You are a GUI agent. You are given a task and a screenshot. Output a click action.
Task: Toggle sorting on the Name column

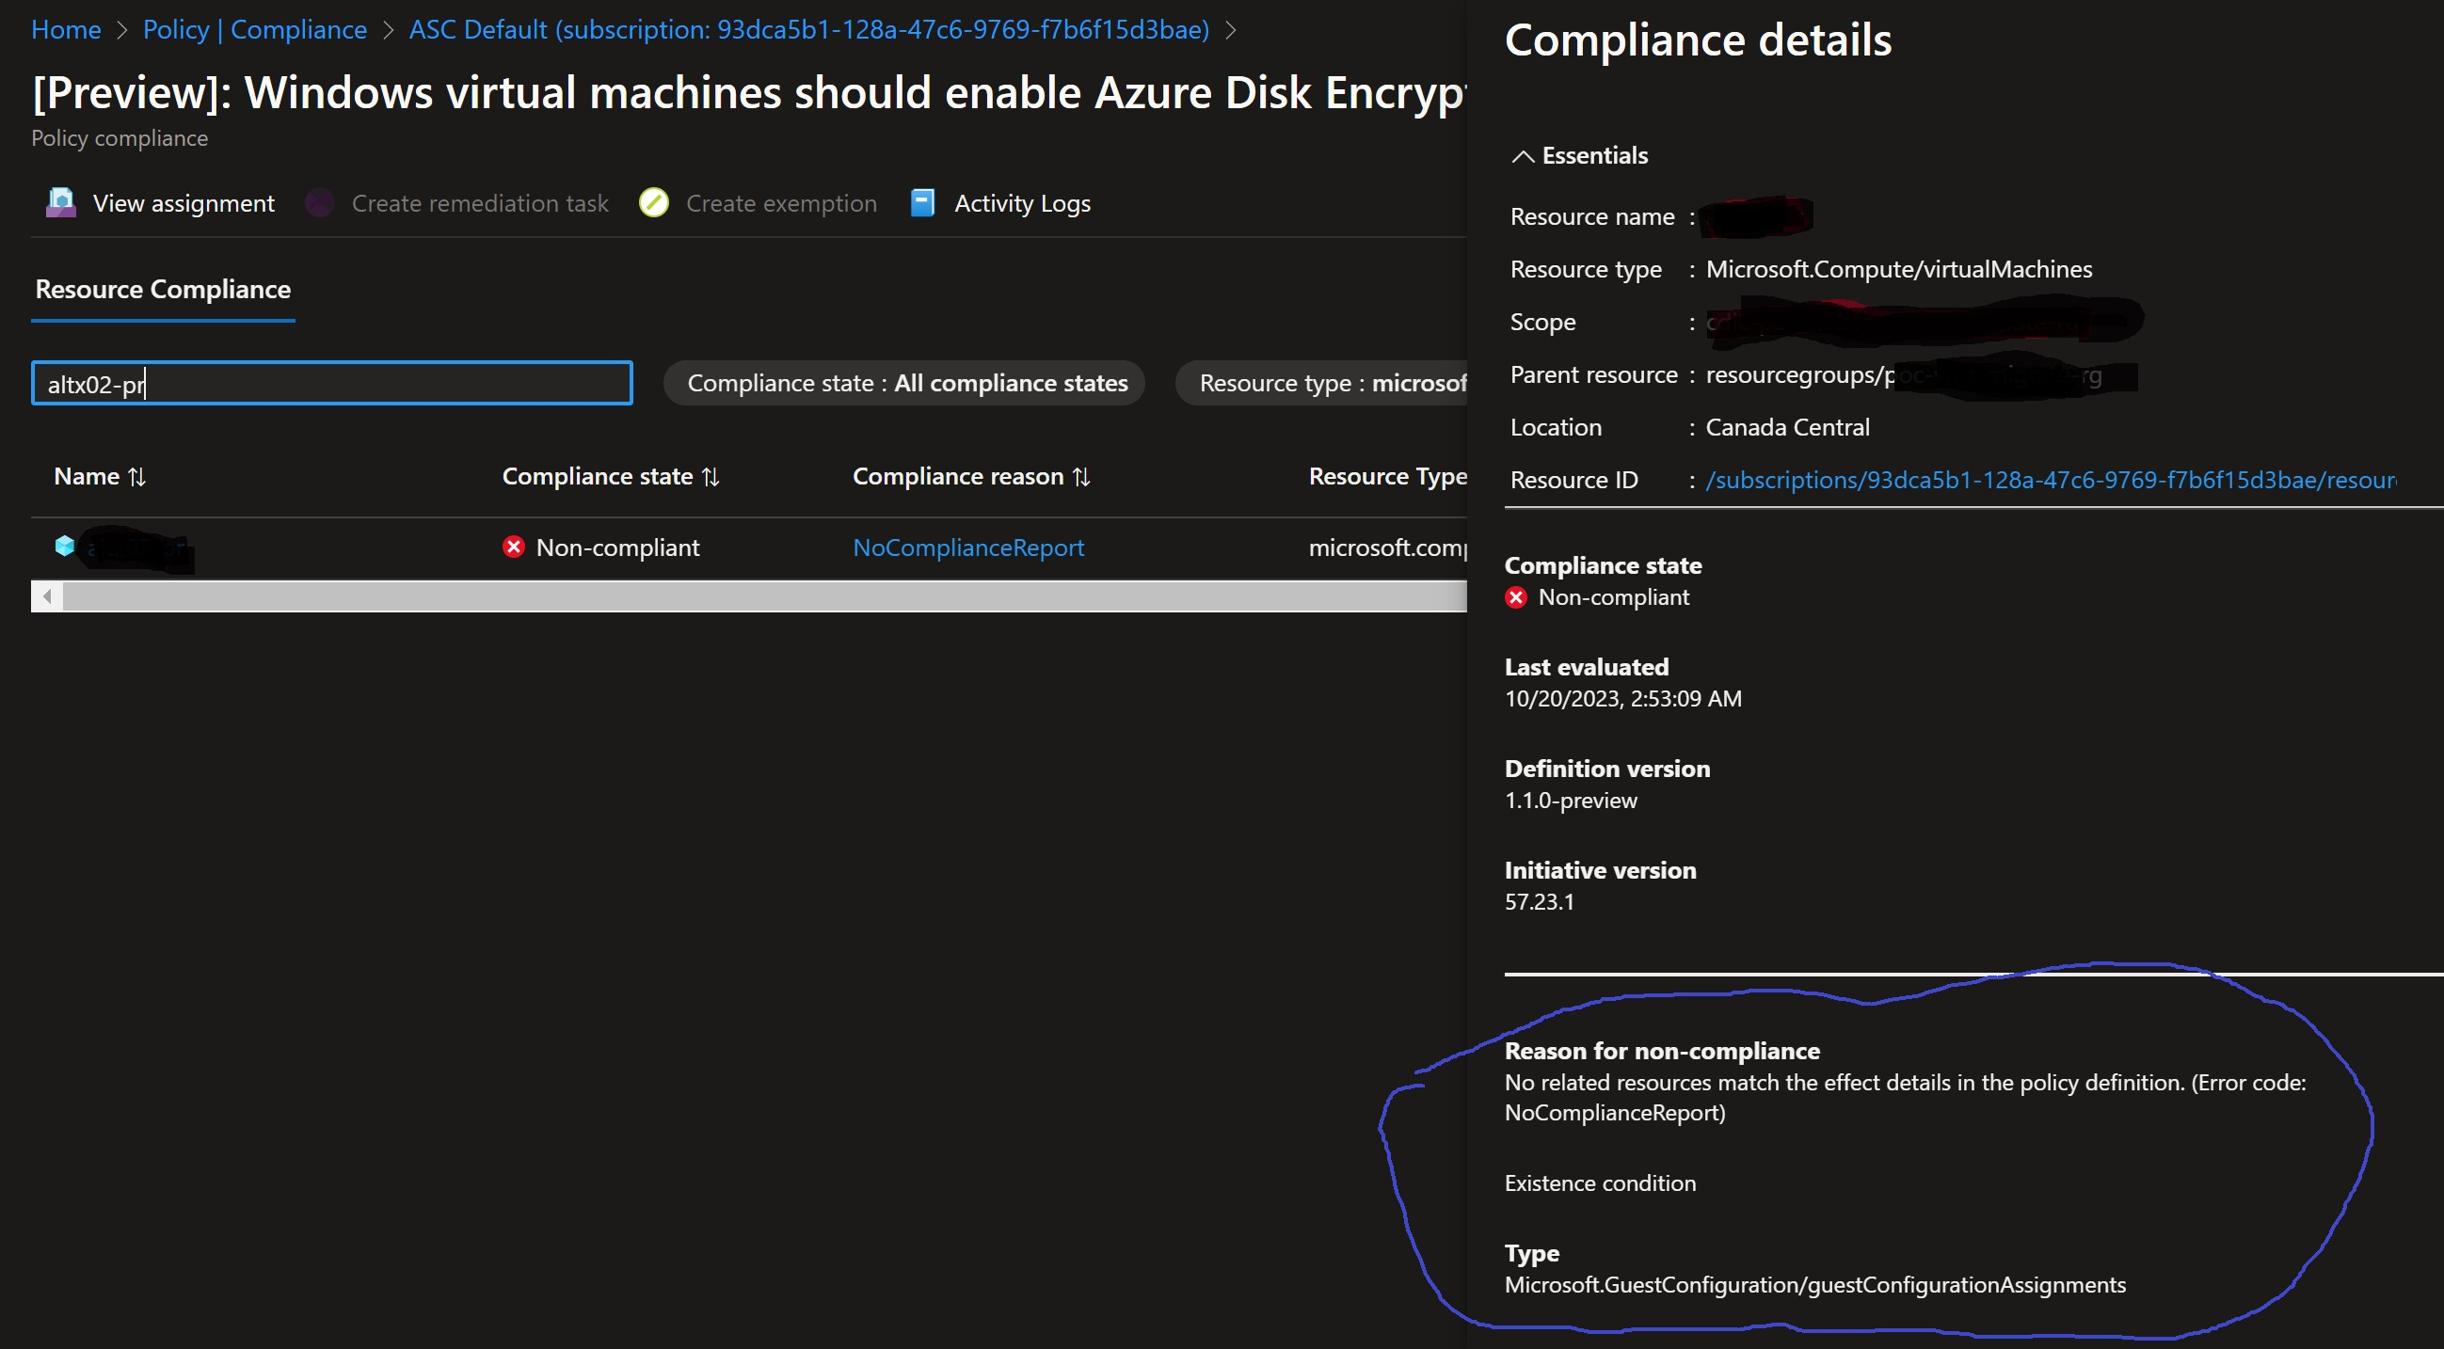(x=136, y=476)
